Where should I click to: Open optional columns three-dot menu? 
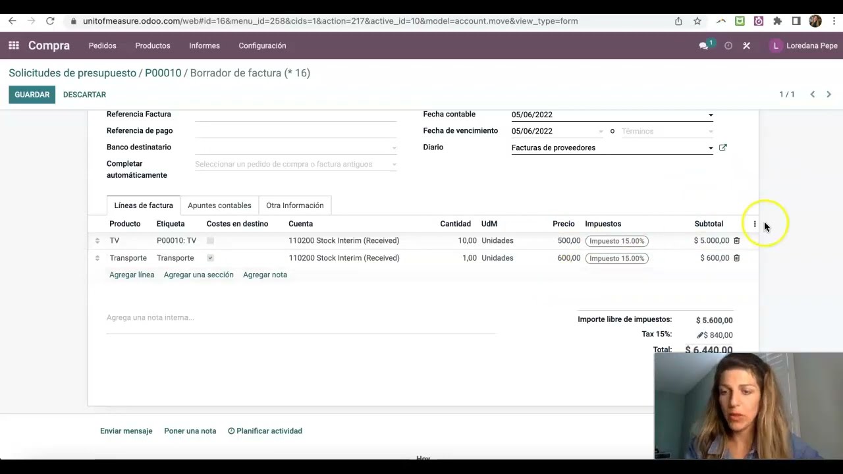755,224
